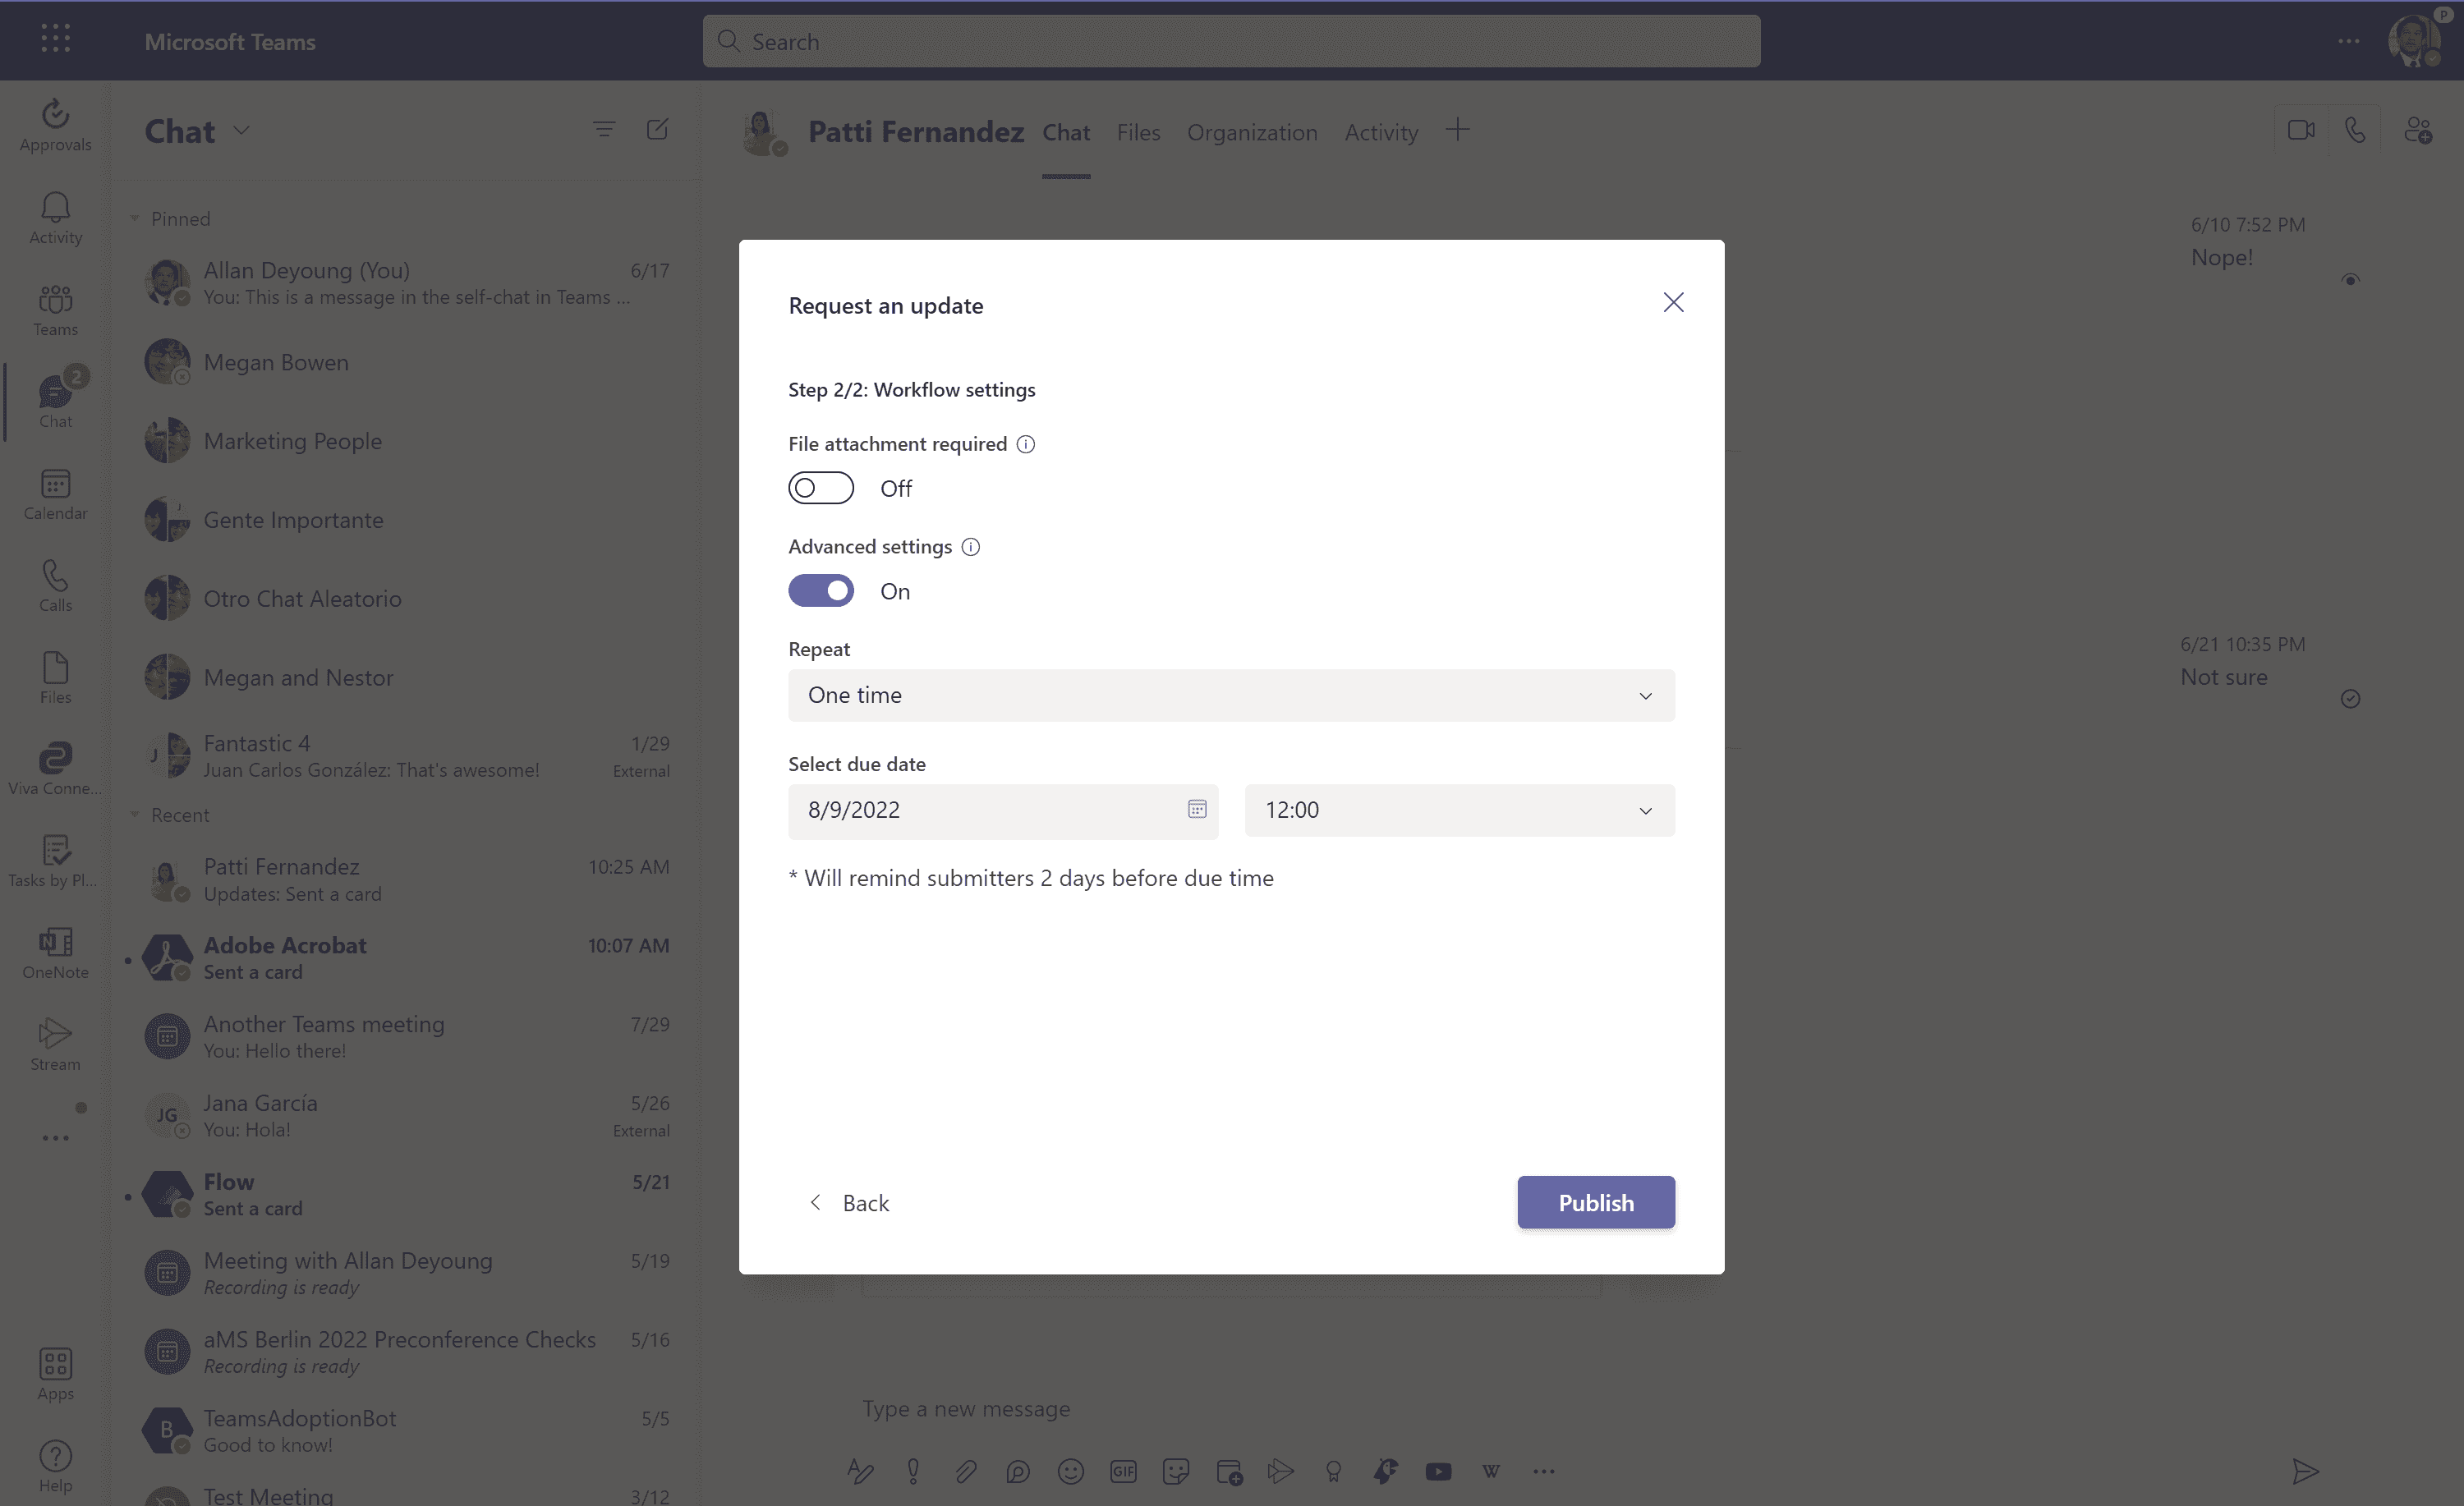Open the OneNote sidebar icon

click(55, 953)
